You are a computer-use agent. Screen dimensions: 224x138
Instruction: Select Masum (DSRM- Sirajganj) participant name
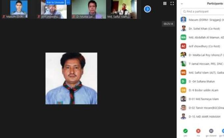(206, 20)
